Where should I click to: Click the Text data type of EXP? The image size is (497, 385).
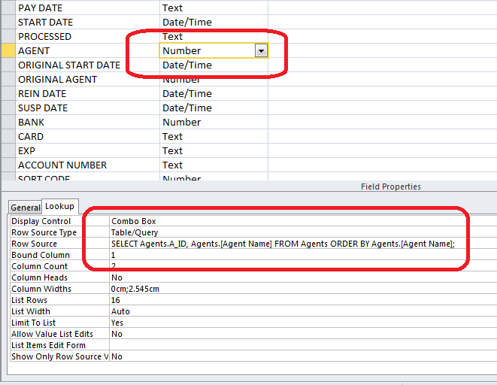(172, 150)
